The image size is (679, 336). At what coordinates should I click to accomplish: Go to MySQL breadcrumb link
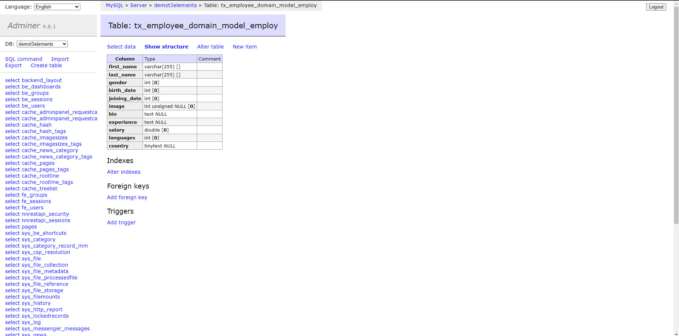[114, 5]
